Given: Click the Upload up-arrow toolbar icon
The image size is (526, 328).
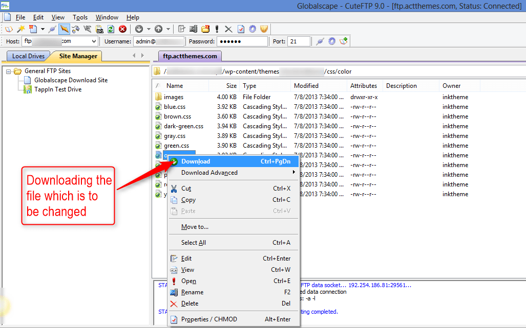Looking at the screenshot, I should [158, 29].
